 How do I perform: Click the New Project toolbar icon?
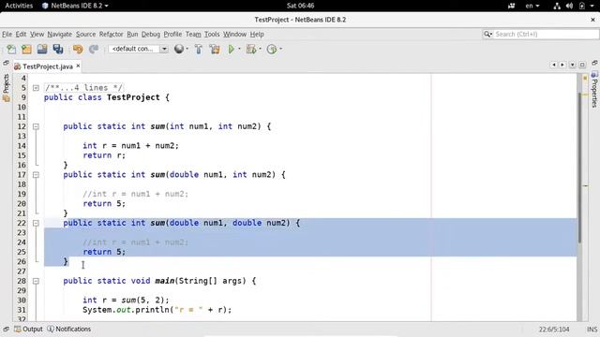[26, 49]
